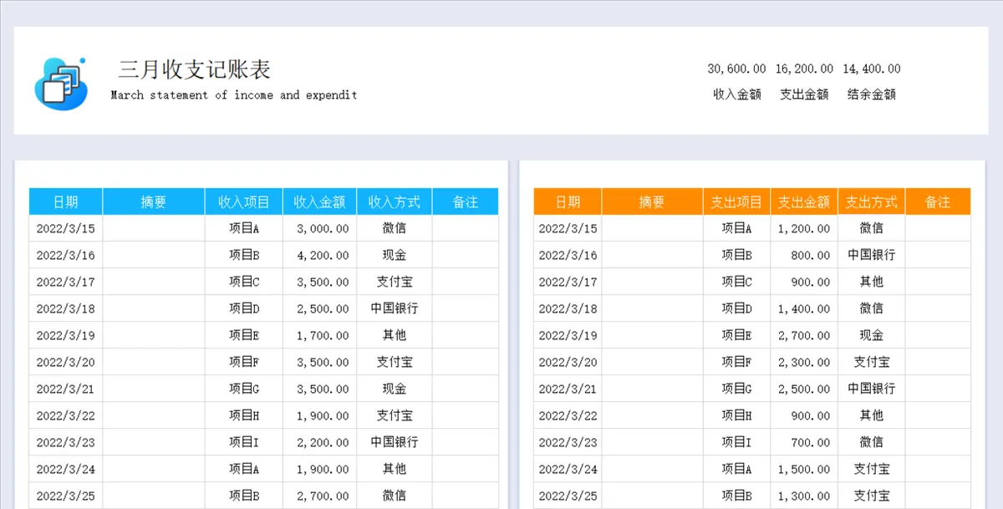Click 现金 in income row 2022/3/16
The height and width of the screenshot is (509, 1003).
tap(395, 255)
